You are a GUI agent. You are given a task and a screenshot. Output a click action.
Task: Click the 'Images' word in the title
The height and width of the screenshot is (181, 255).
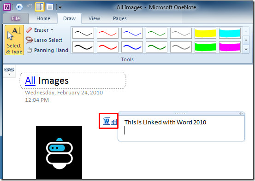[x=53, y=81]
